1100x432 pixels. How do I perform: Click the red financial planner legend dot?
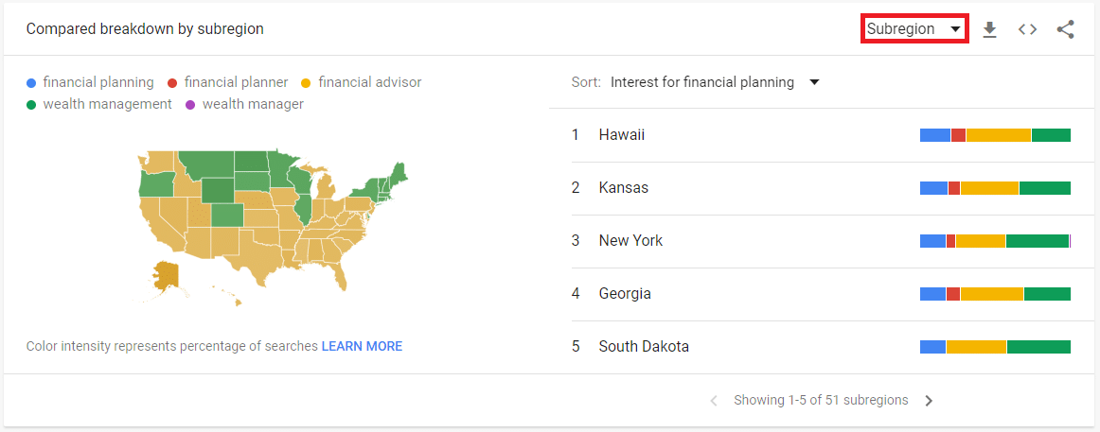[172, 82]
